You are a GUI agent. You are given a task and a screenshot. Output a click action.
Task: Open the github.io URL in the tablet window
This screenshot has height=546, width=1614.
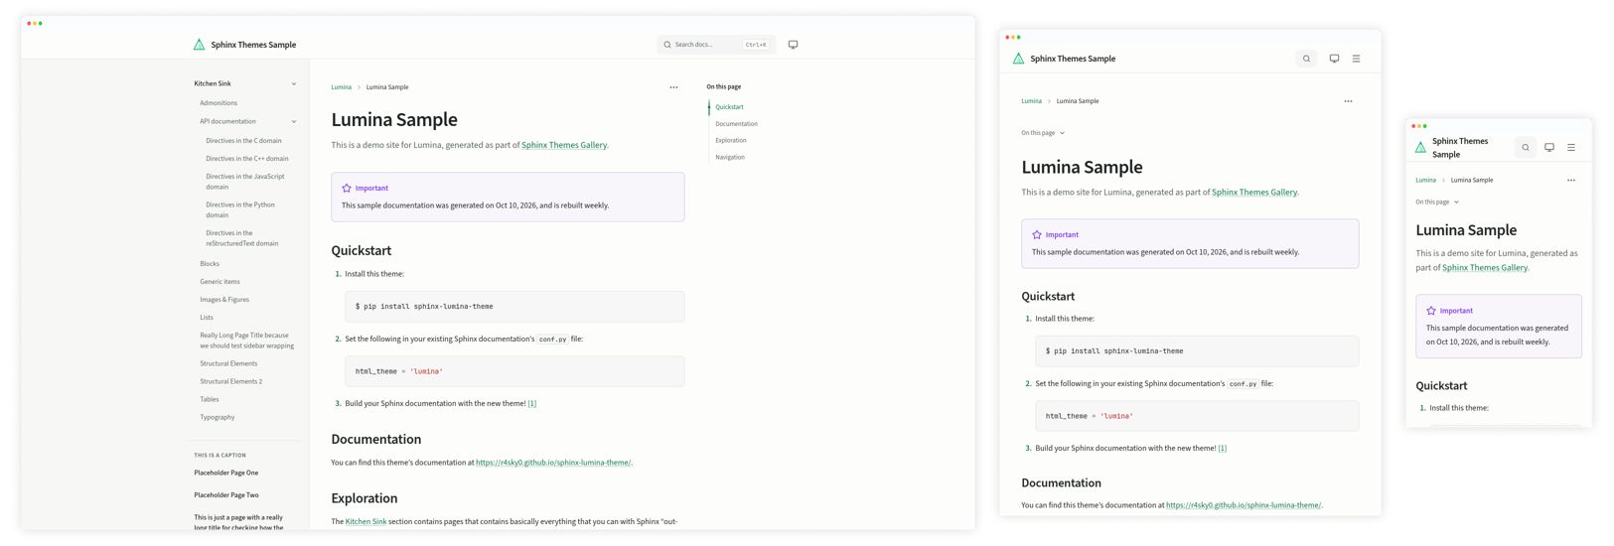point(1244,505)
